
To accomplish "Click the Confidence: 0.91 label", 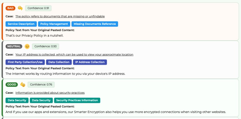I will tap(38, 8).
